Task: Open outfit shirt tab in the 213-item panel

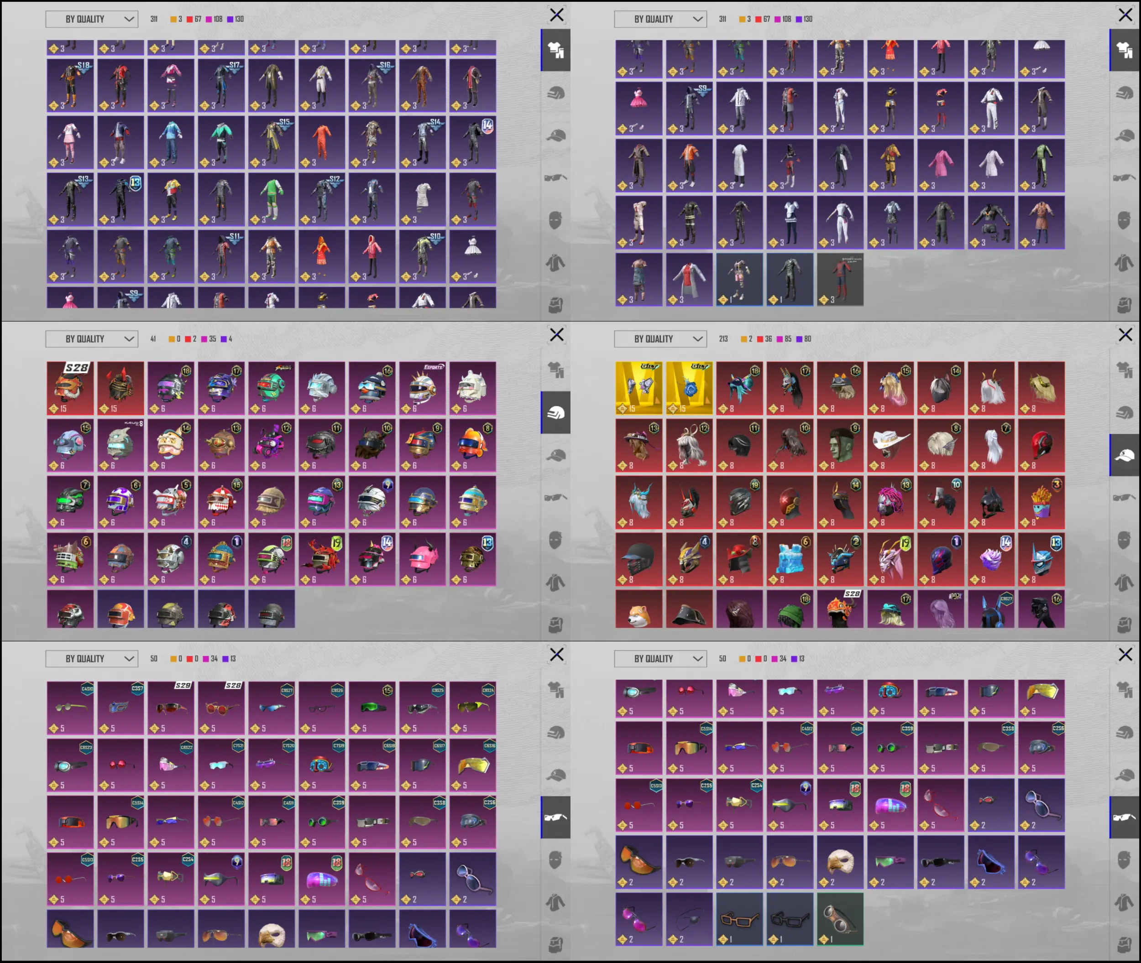Action: coord(1124,370)
